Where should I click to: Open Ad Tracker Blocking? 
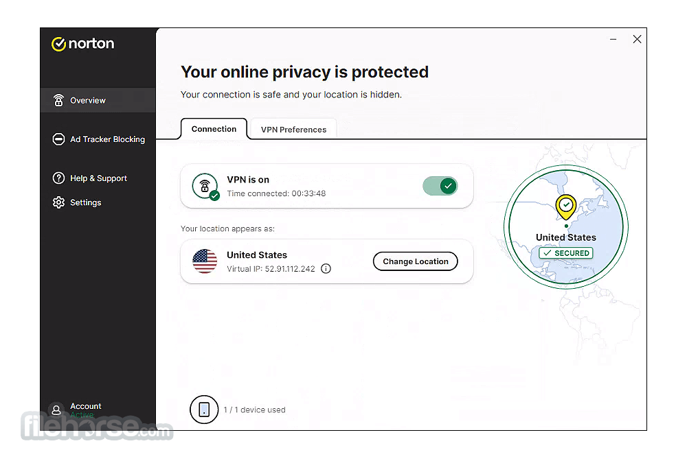click(98, 139)
